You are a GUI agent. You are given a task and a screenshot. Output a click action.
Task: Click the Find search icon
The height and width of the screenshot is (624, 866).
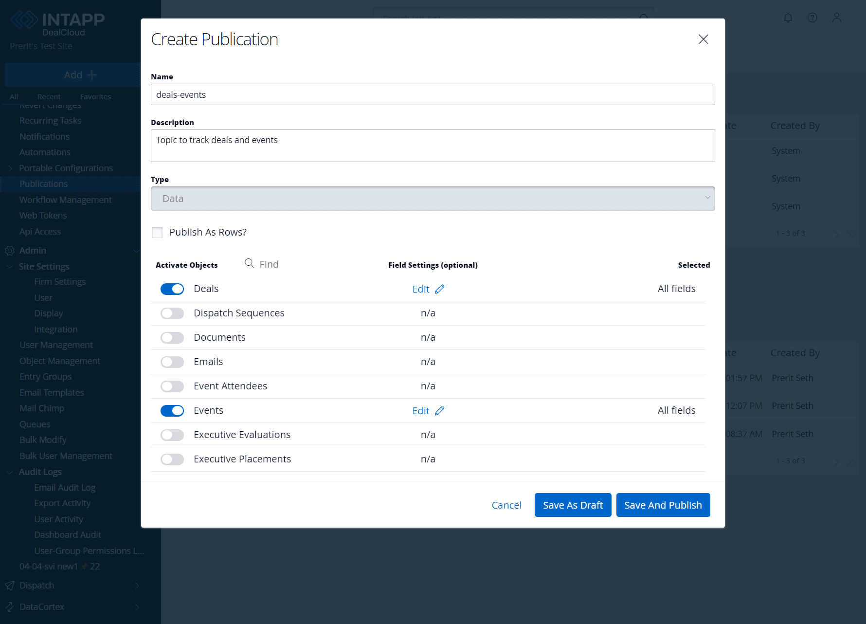[x=249, y=263]
